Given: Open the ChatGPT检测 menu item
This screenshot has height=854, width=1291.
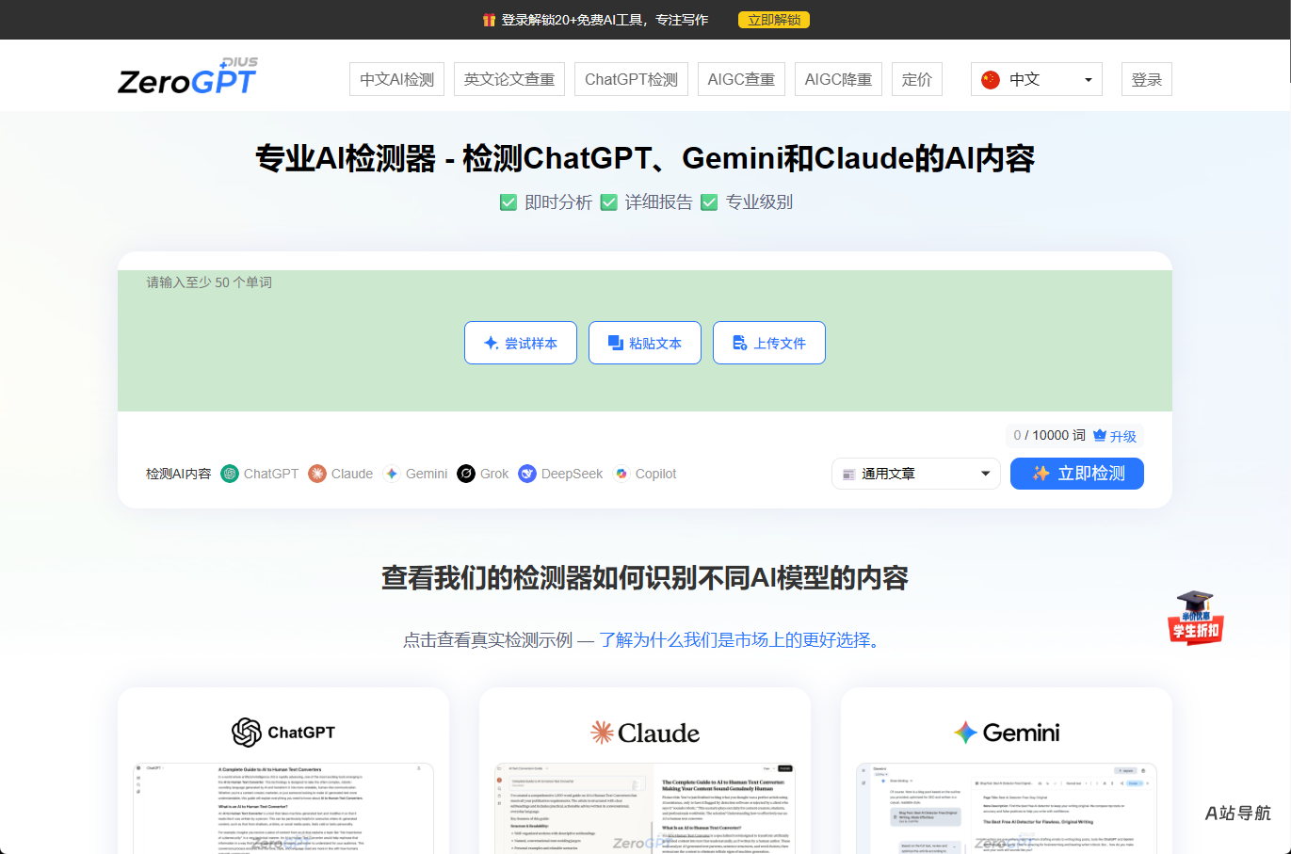Looking at the screenshot, I should pos(631,79).
